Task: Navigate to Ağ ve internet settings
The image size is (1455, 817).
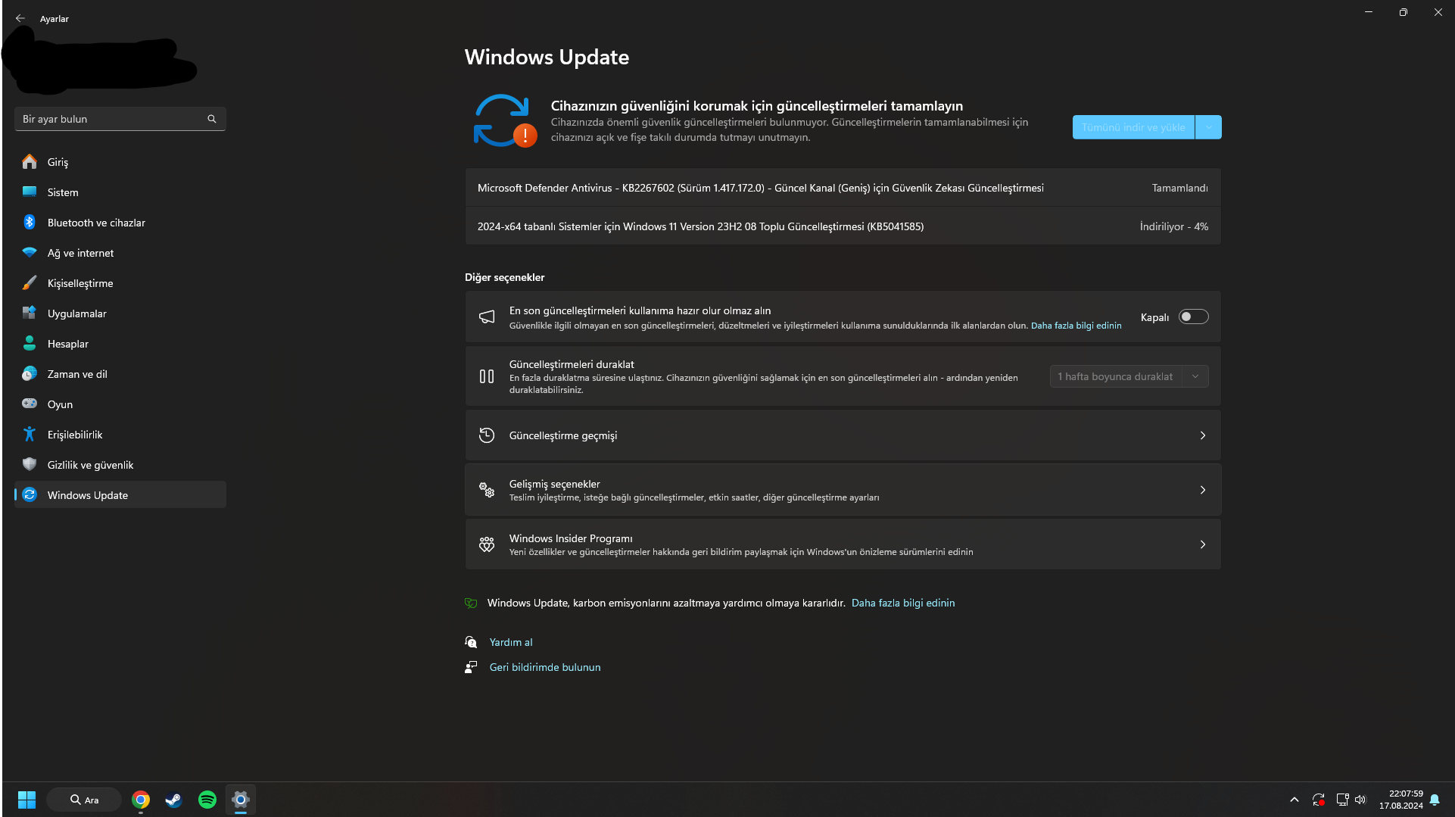Action: 120,252
